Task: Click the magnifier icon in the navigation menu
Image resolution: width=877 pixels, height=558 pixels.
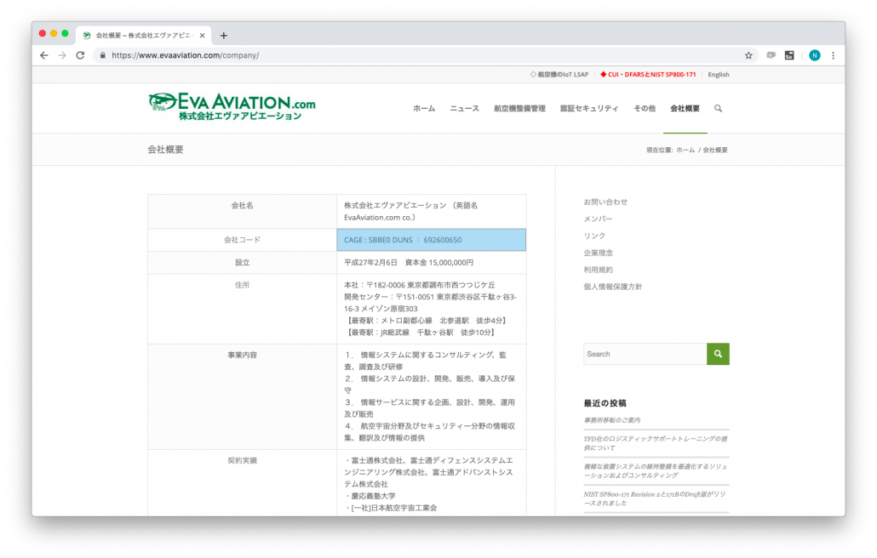Action: (x=718, y=109)
